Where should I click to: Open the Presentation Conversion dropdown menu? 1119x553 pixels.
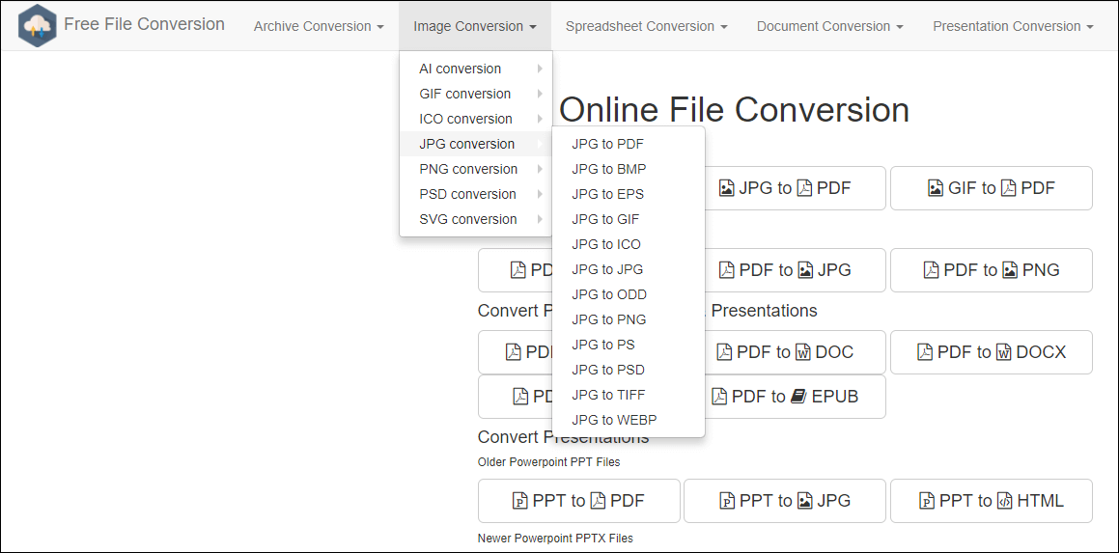tap(1013, 26)
